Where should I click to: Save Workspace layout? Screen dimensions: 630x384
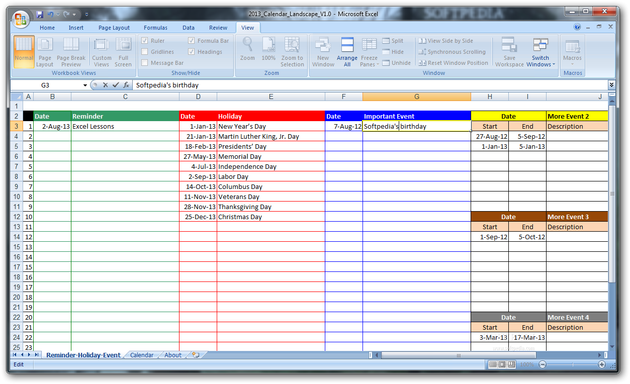point(509,52)
